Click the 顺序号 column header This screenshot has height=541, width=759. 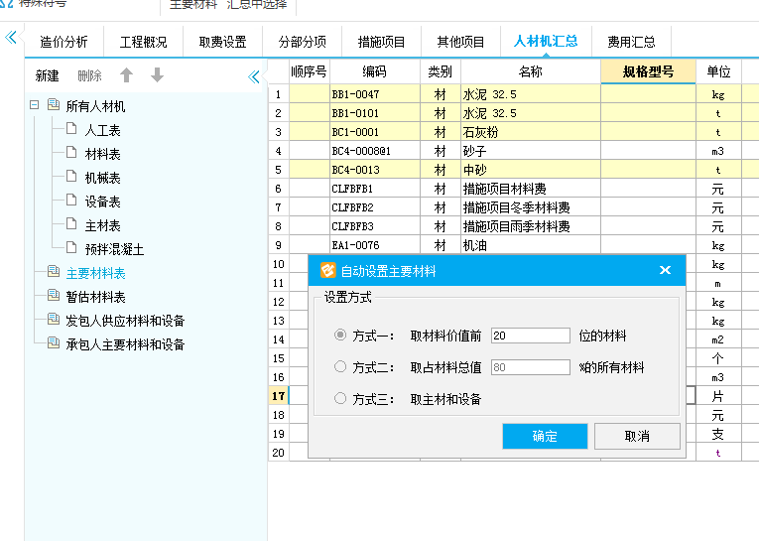(310, 71)
